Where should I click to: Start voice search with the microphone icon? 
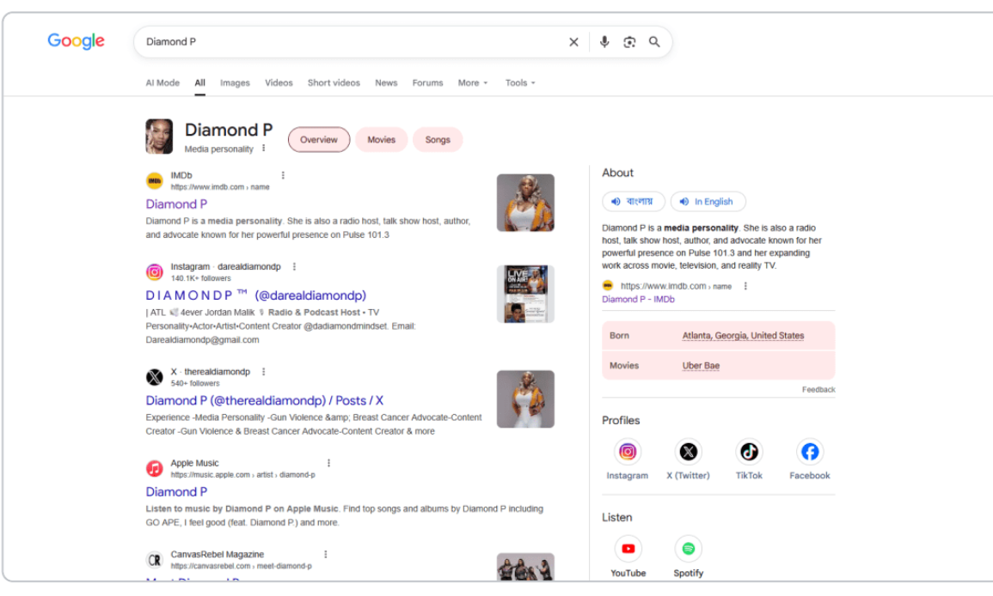coord(604,42)
